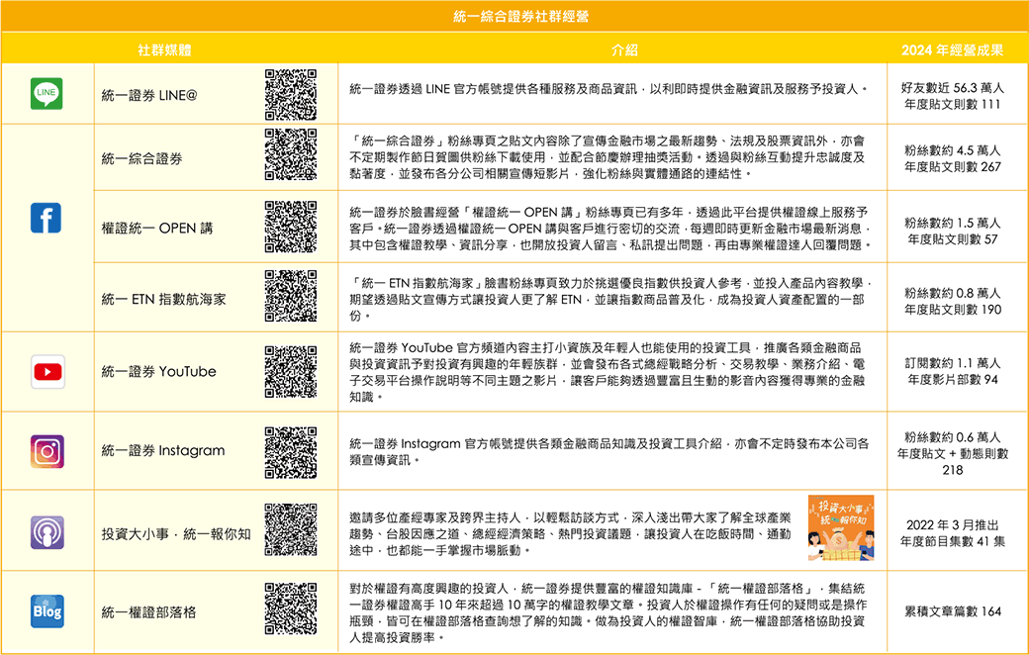Click the blue Blog icon
The image size is (1029, 655).
[47, 611]
